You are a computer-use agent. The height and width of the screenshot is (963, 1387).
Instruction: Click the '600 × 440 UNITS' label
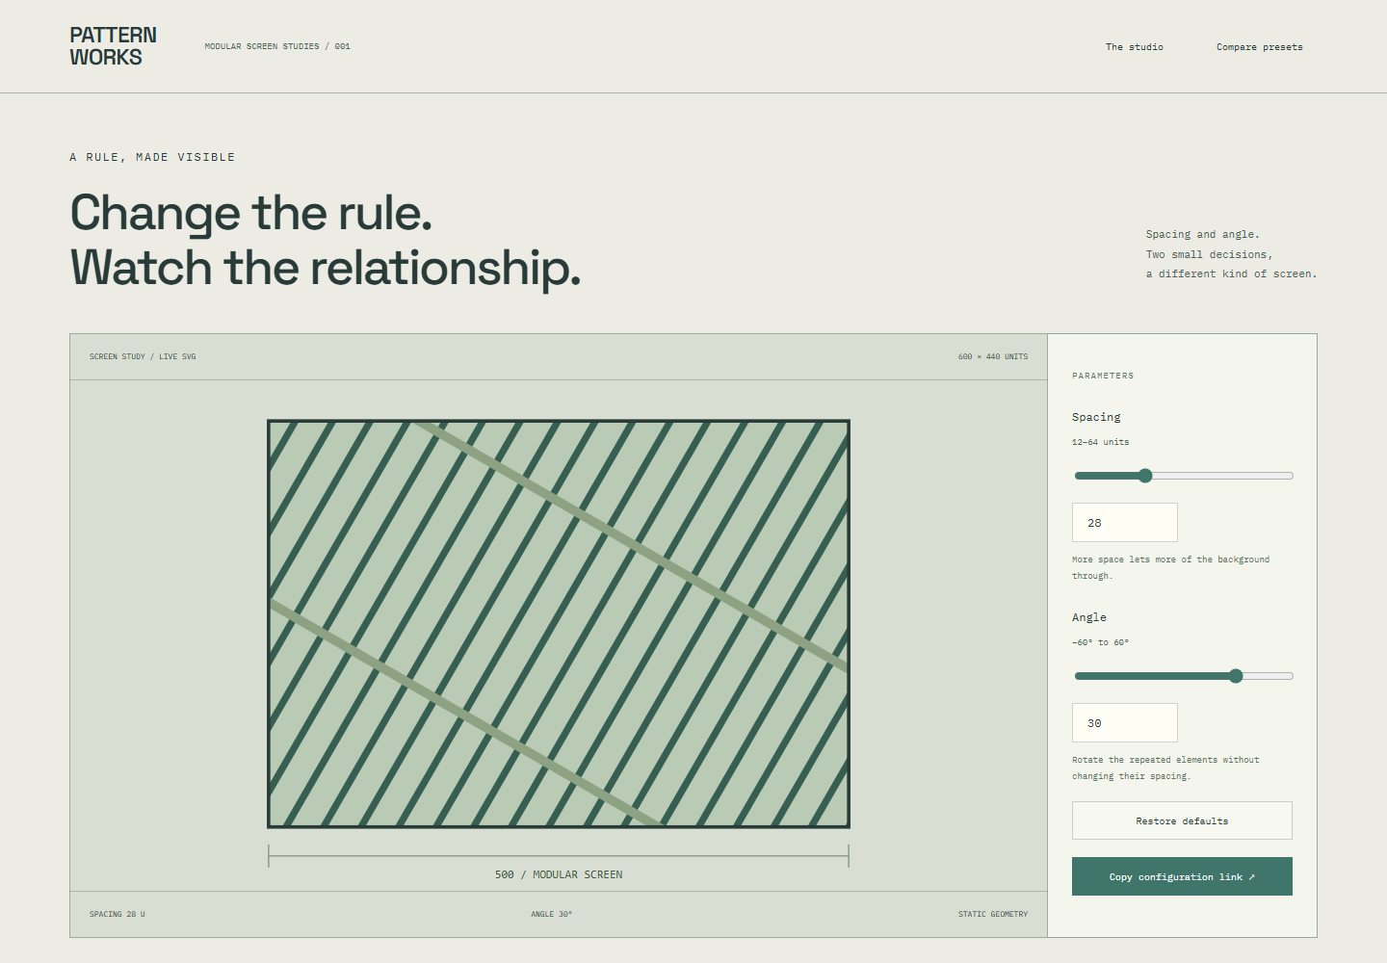993,356
